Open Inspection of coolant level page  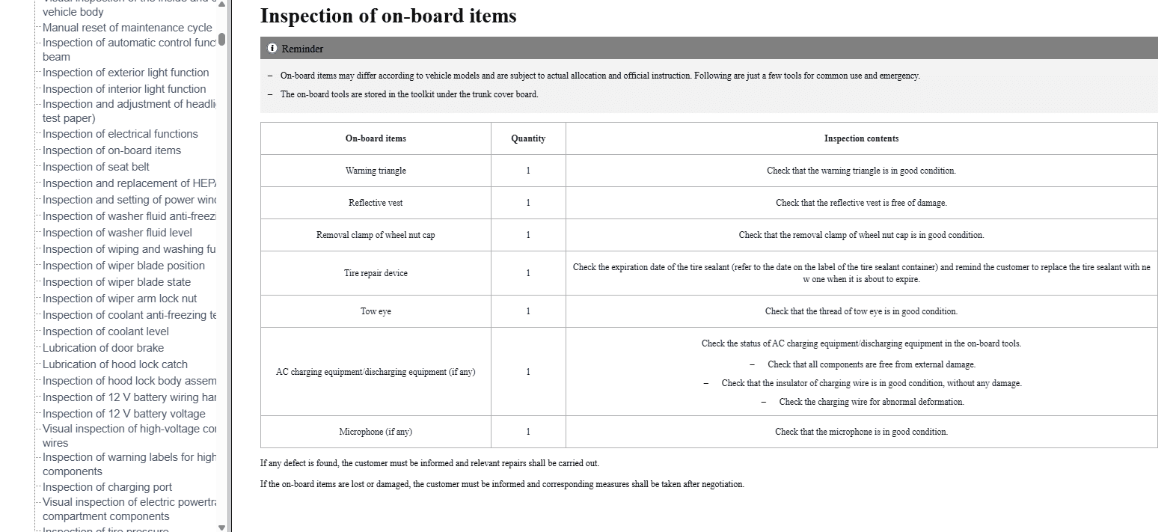(x=105, y=331)
